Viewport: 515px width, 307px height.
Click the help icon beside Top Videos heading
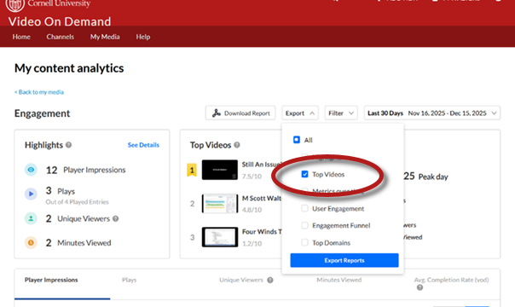[237, 145]
